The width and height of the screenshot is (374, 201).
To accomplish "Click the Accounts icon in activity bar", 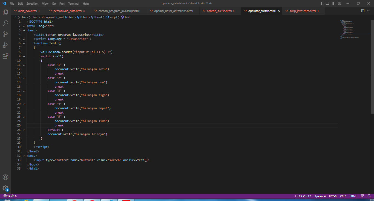I will pyautogui.click(x=5, y=177).
